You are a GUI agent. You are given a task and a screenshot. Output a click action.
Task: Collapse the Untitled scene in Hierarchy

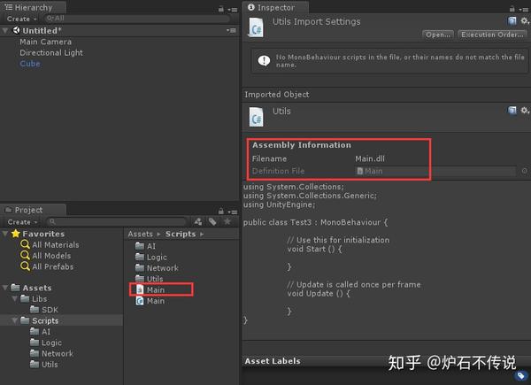click(x=5, y=31)
